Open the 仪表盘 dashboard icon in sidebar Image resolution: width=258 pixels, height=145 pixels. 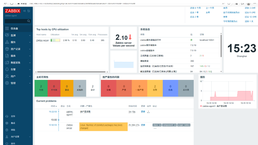pyautogui.click(x=7, y=28)
